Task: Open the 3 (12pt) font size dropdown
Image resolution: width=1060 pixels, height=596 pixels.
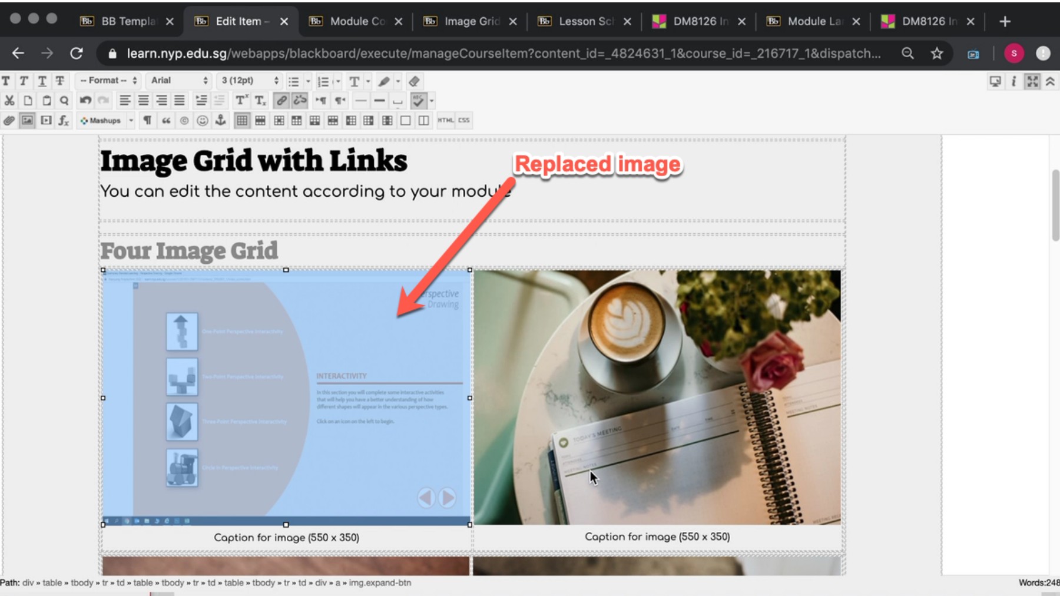Action: (x=248, y=81)
